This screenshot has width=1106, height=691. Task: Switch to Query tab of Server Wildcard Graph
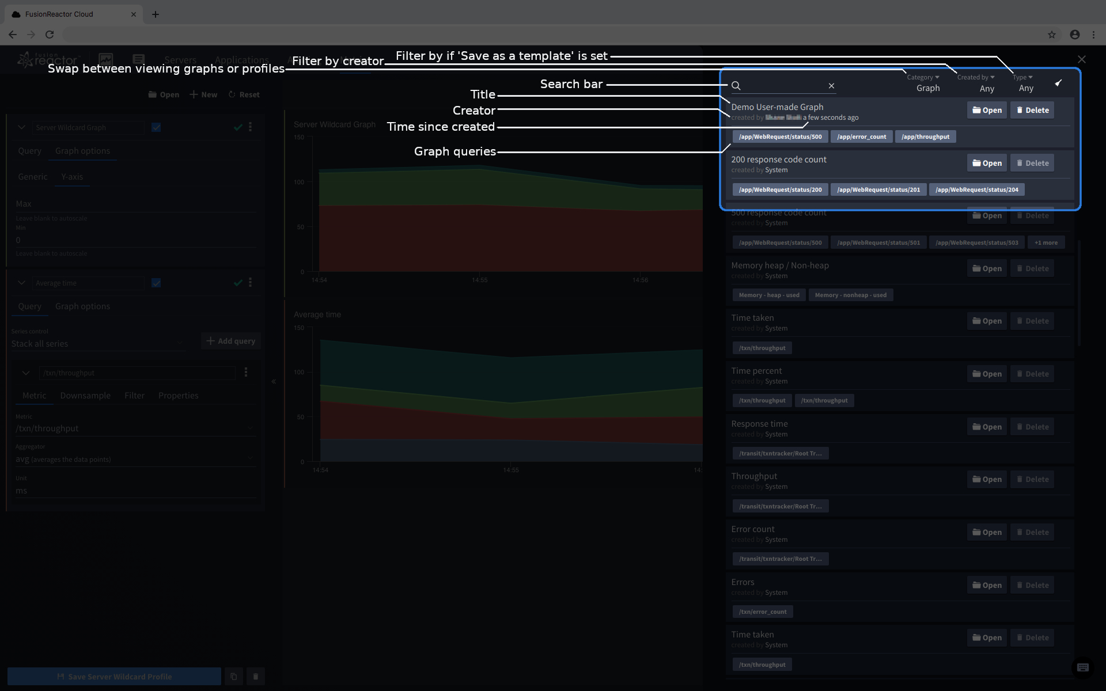point(29,151)
